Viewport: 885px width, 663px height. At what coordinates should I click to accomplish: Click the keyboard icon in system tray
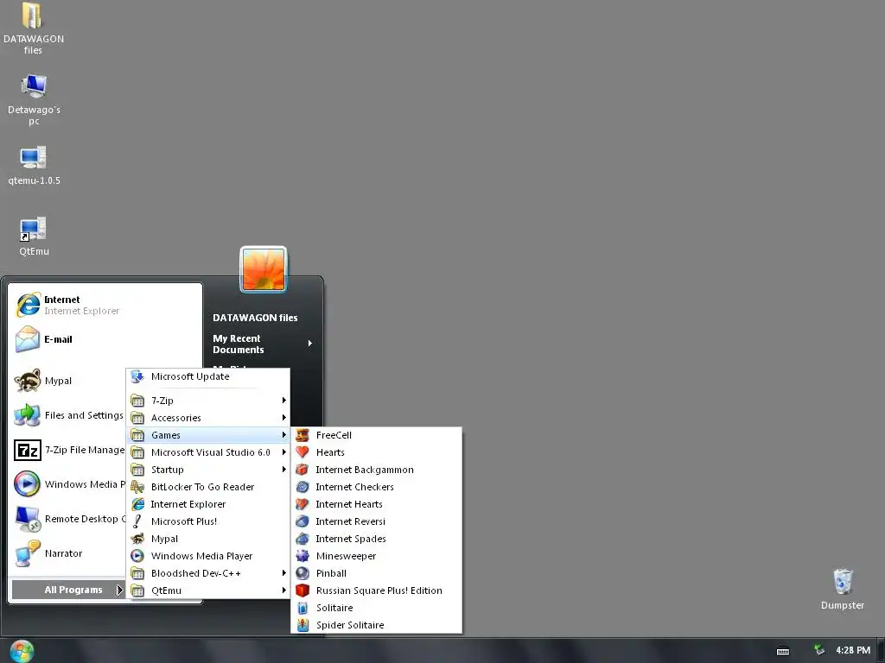[783, 651]
